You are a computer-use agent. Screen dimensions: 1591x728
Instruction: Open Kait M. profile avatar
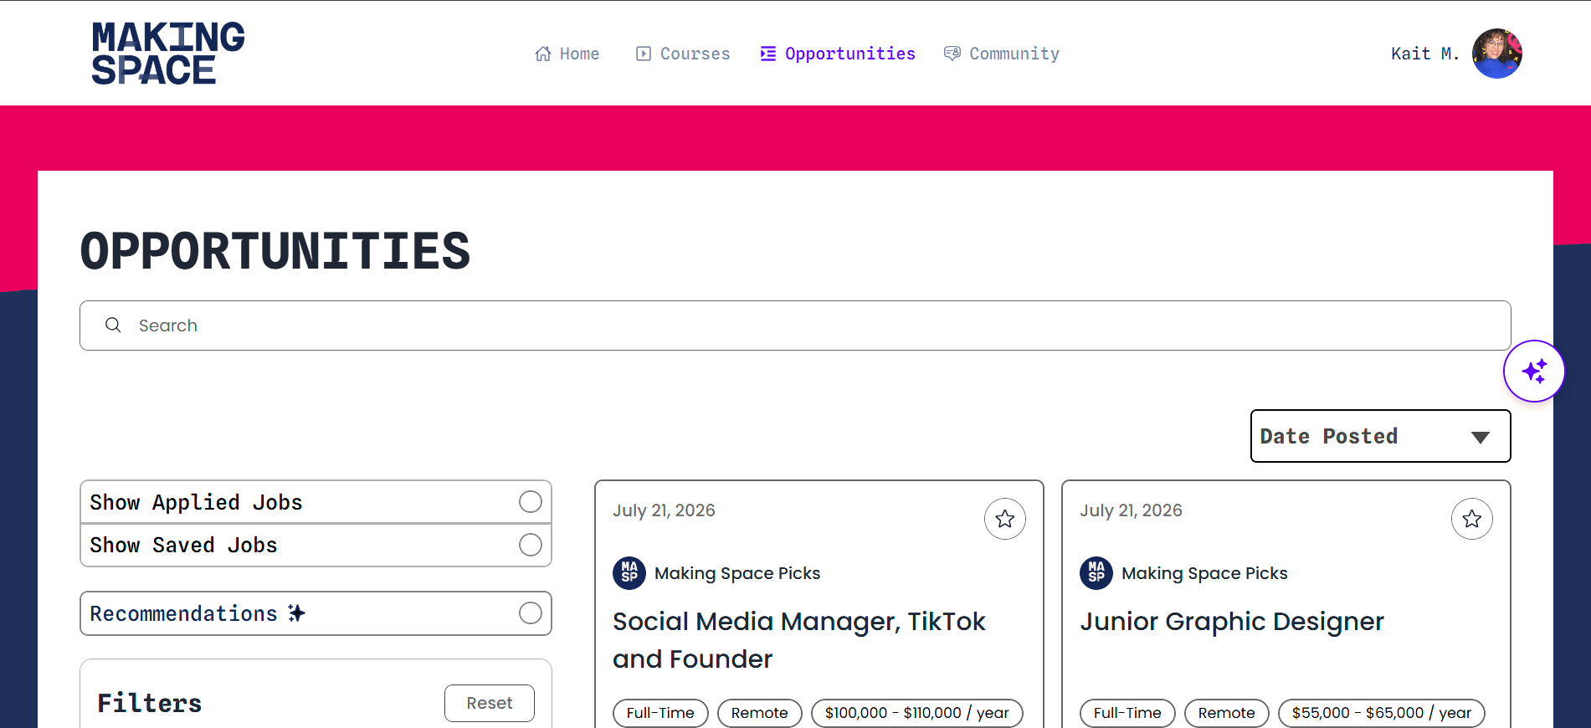(1497, 54)
